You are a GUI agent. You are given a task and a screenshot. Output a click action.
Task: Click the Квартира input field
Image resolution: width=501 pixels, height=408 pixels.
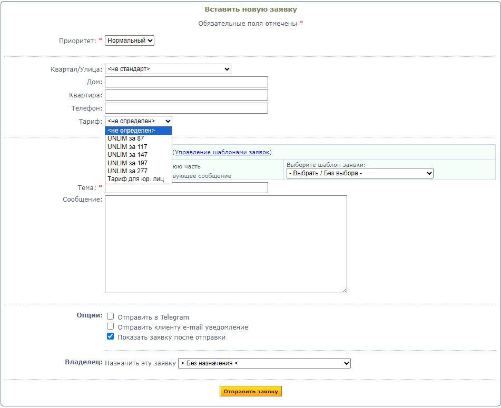pos(186,95)
